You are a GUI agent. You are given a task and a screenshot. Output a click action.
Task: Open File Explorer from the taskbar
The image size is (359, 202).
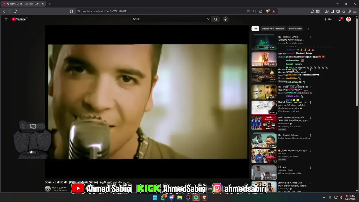click(180, 198)
